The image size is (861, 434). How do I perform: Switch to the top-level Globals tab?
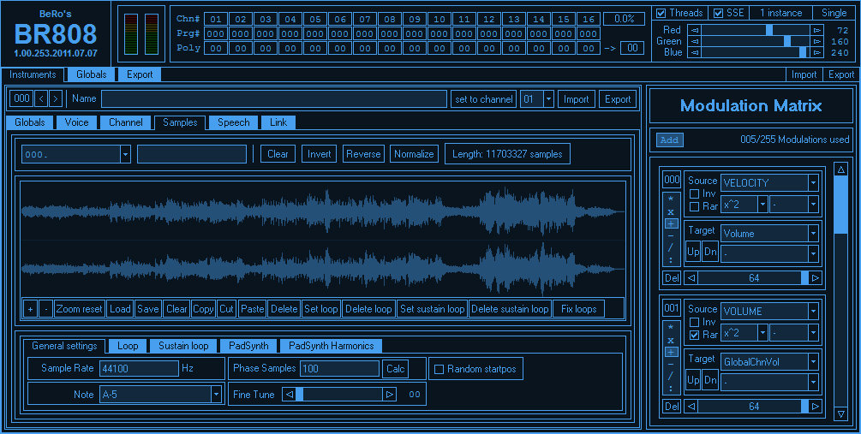91,74
